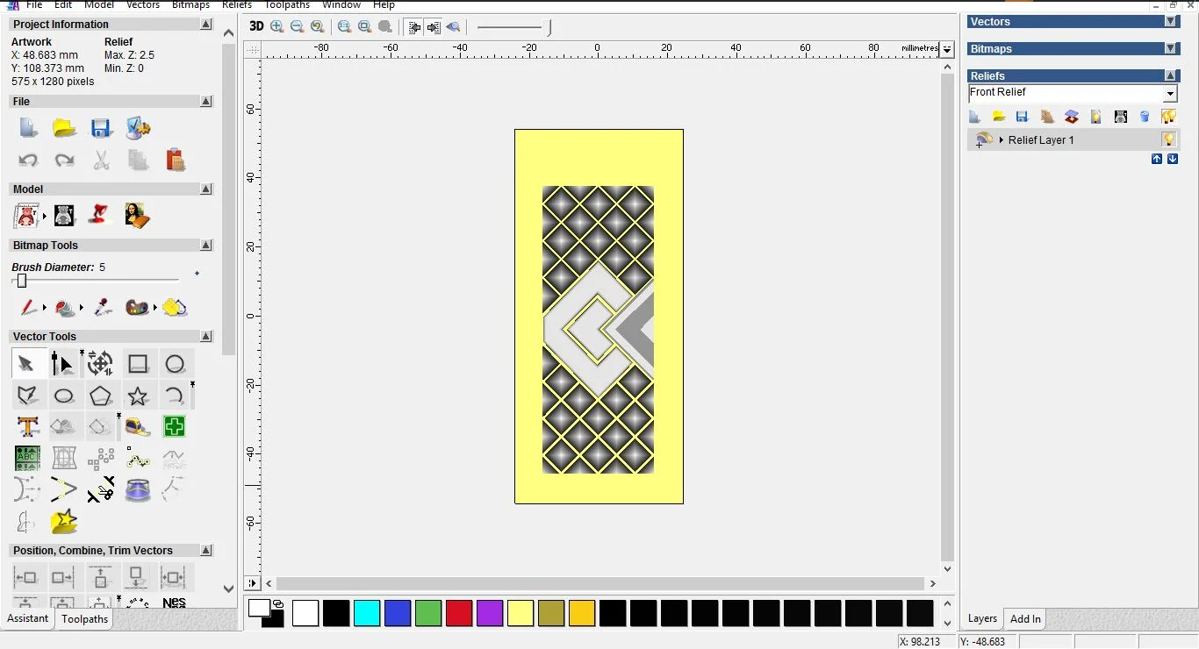
Task: Click the text creation tool
Action: (27, 427)
